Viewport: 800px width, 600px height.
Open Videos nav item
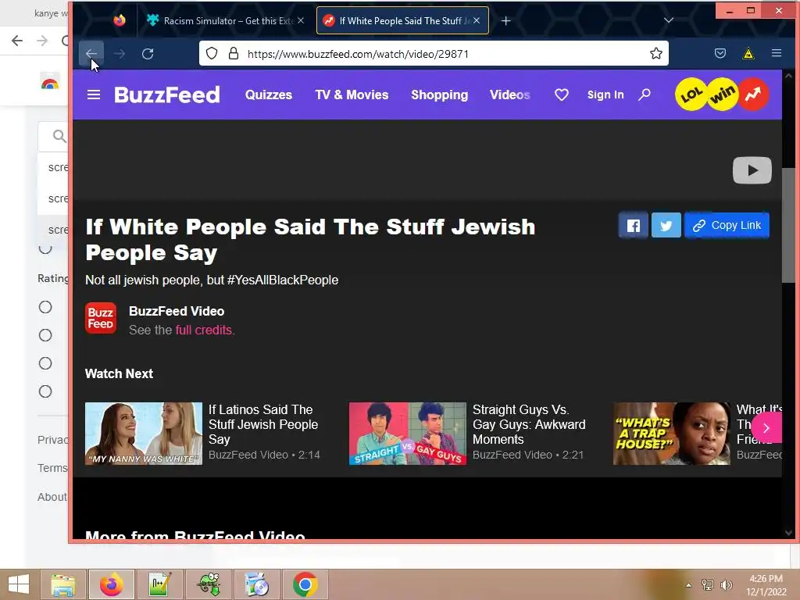pyautogui.click(x=509, y=95)
